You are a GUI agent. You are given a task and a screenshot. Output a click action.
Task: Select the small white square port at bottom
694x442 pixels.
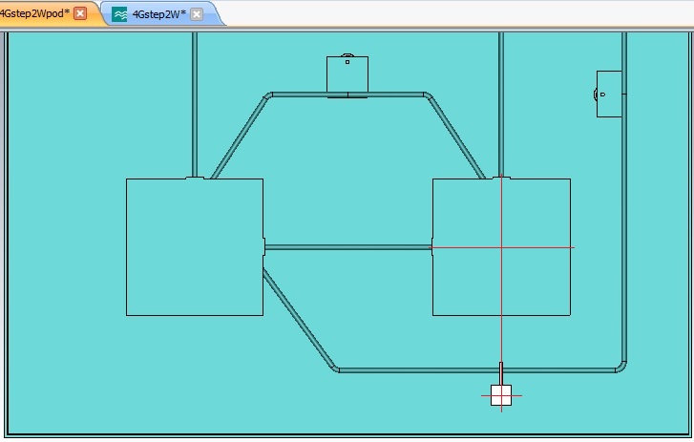pos(501,395)
